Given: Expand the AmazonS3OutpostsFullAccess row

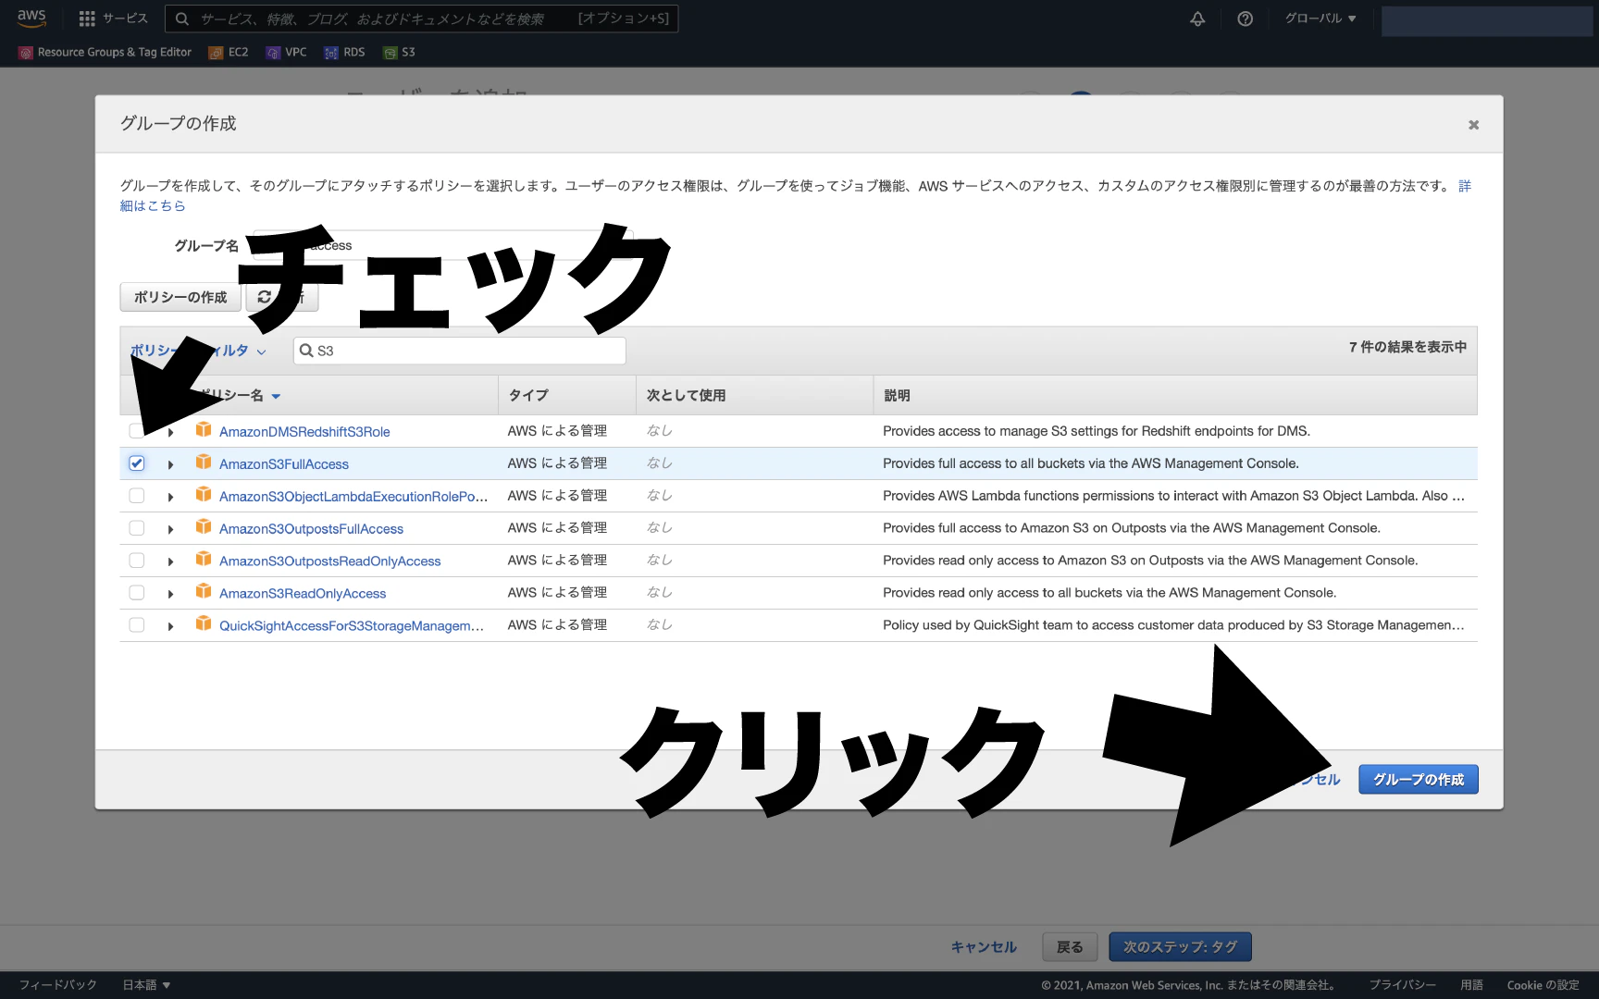Looking at the screenshot, I should click(x=170, y=529).
